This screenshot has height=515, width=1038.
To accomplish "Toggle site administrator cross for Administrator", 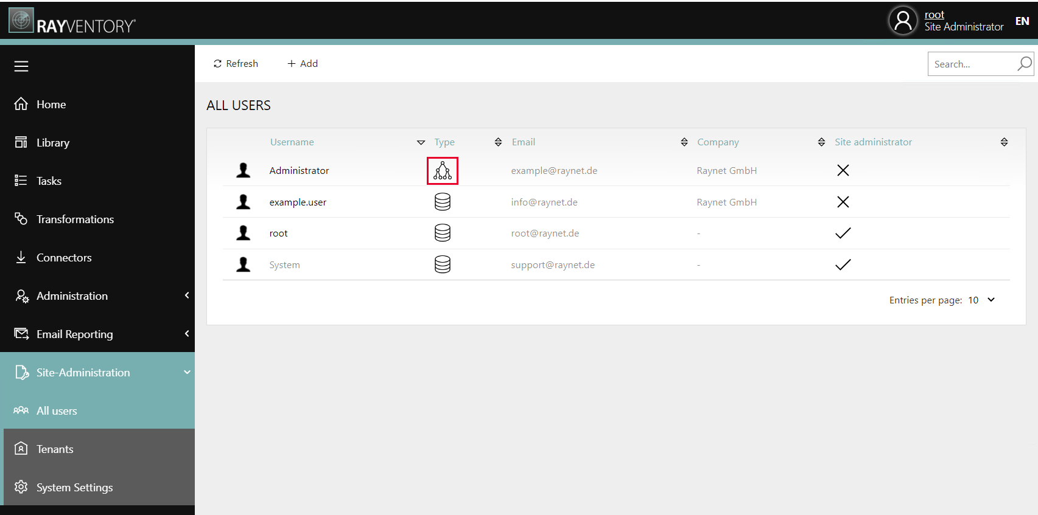I will (843, 171).
